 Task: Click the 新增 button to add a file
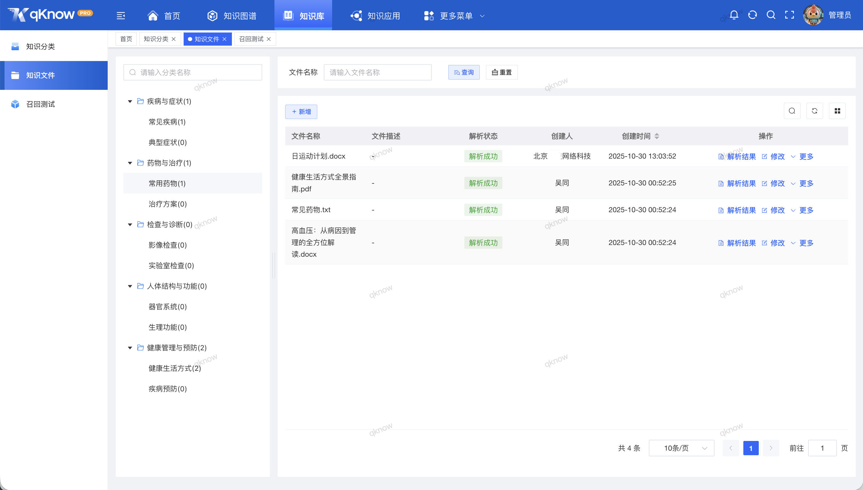pos(301,112)
